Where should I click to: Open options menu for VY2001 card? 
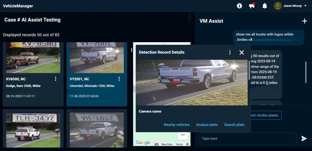119,79
